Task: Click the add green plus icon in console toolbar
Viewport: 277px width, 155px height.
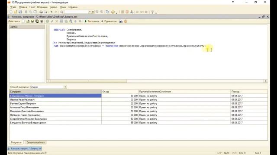Action: pyautogui.click(x=47, y=21)
